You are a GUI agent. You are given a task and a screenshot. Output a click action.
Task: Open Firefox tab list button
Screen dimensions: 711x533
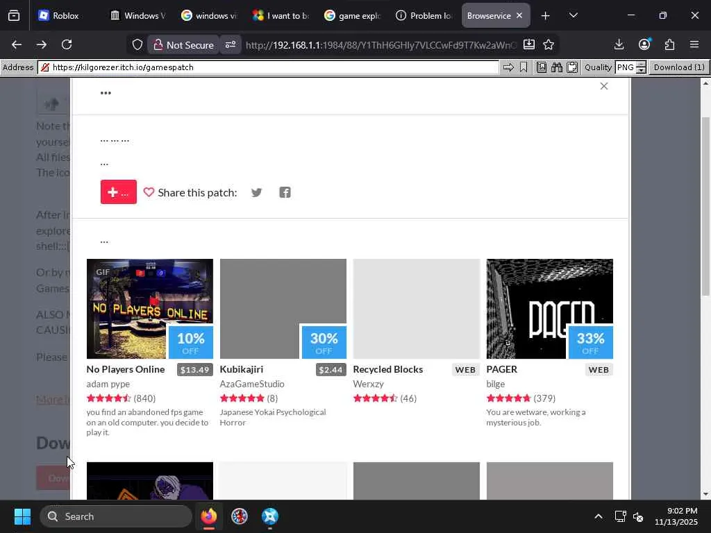14,15
